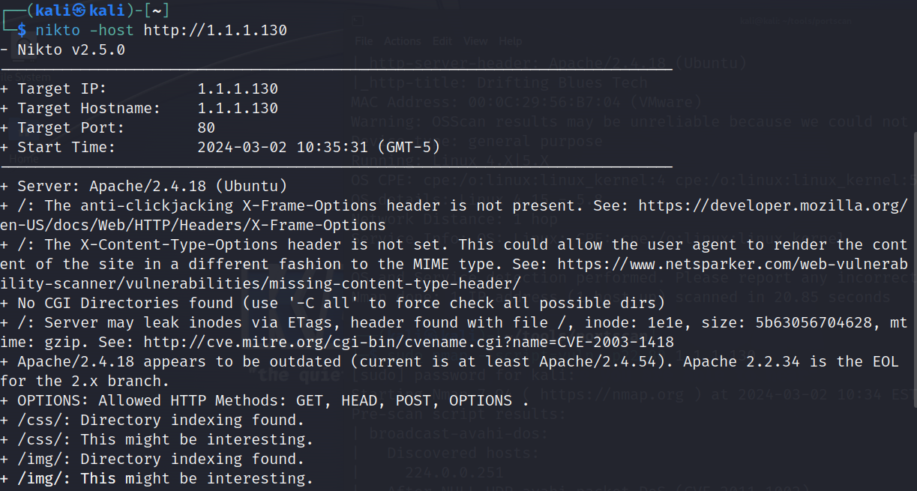917x491 pixels.
Task: Open the Edit menu in background terminal
Action: point(442,41)
